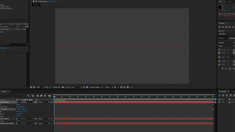Viewport: 235px width, 132px height.
Task: Toggle Fast Previews icon
Action: pyautogui.click(x=118, y=87)
